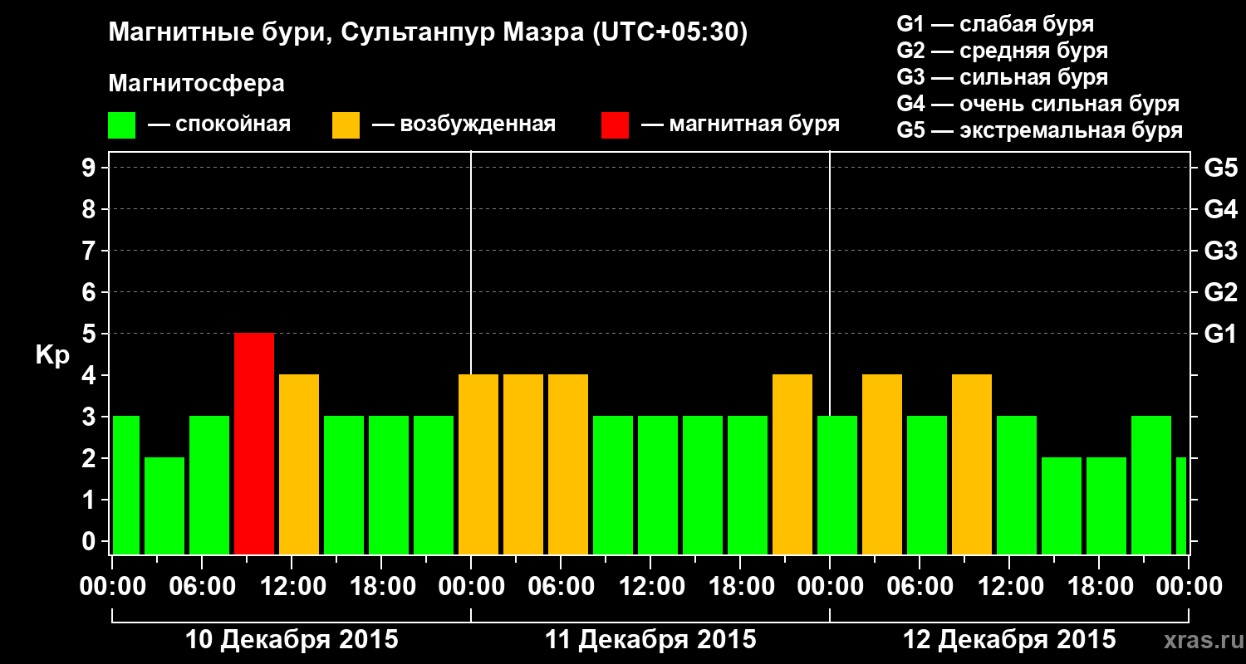Viewport: 1246px width, 664px height.
Task: Click the '9' value on the Kp axis
Action: coord(91,168)
